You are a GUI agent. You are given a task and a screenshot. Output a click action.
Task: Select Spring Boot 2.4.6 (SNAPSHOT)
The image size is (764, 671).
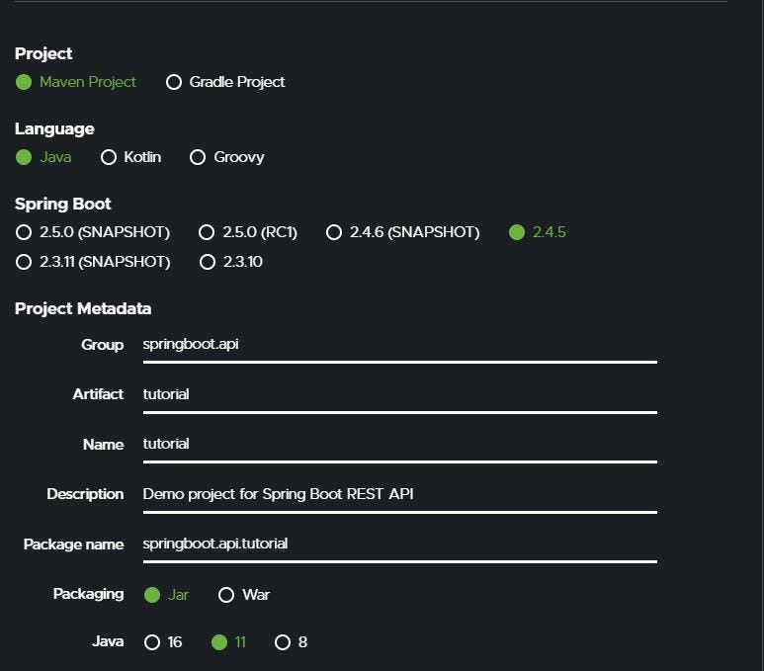click(x=334, y=232)
